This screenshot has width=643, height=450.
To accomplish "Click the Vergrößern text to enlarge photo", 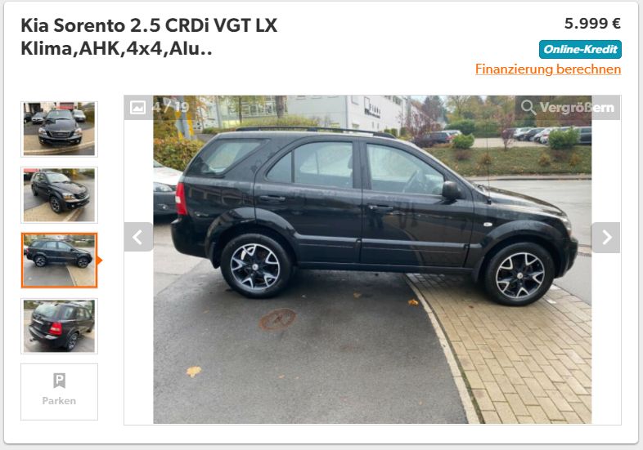I will [577, 107].
